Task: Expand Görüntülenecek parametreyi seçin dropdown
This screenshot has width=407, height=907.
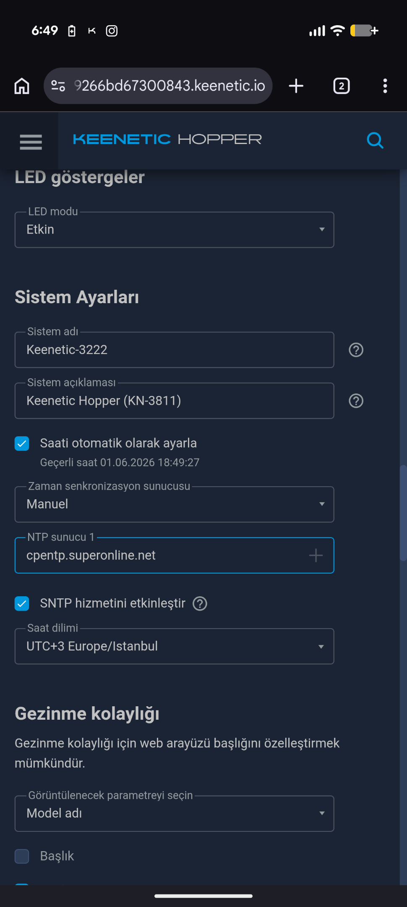Action: click(175, 813)
